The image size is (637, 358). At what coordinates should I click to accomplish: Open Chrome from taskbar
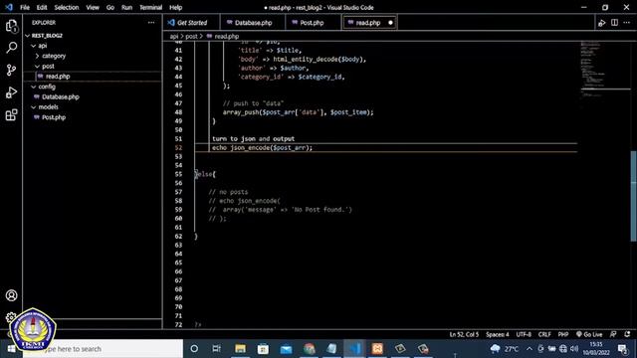[310, 349]
